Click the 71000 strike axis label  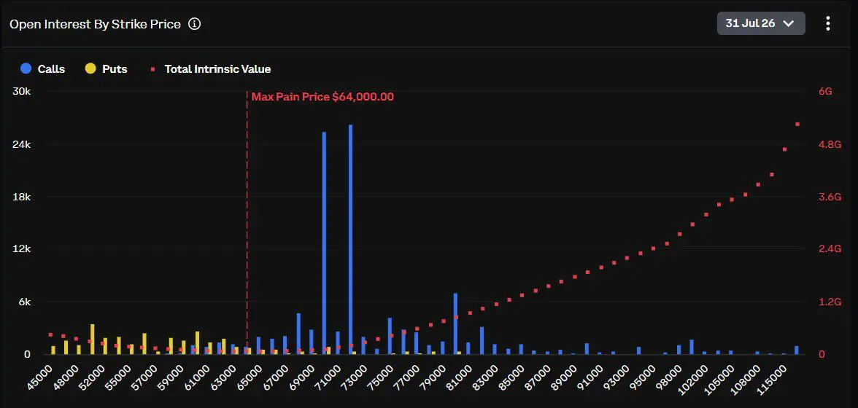[330, 377]
